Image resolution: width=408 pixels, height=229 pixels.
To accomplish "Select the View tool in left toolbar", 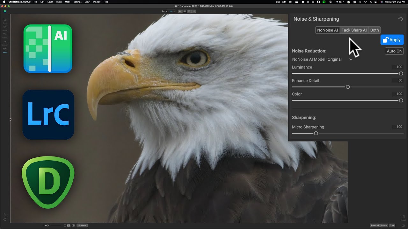I will [5, 50].
